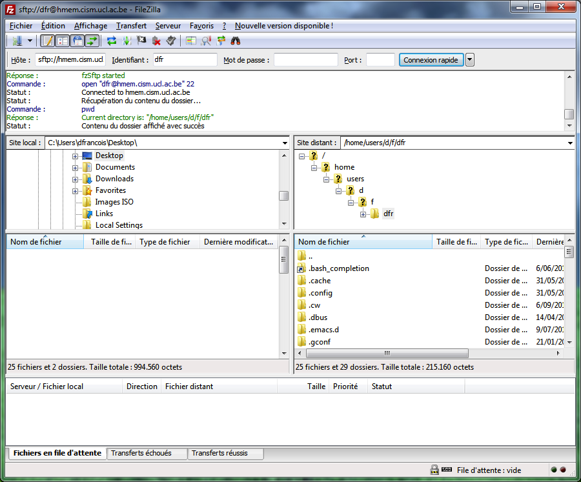Select the .bash_completion entry icon
This screenshot has width=581, height=482.
point(301,268)
